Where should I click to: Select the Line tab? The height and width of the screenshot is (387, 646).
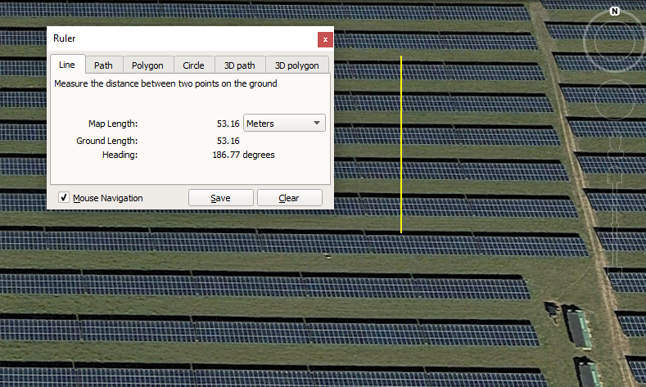point(67,65)
